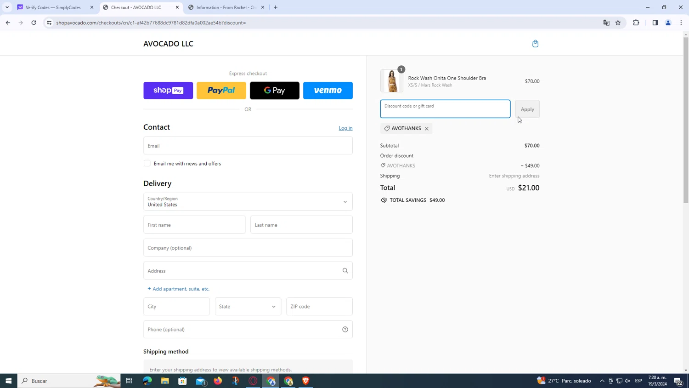Open the shopping bag cart

tap(535, 44)
